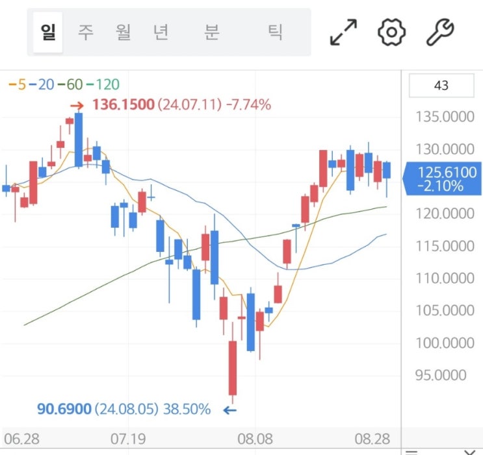The height and width of the screenshot is (455, 483).
Task: Open the wrench tools icon
Action: click(439, 32)
